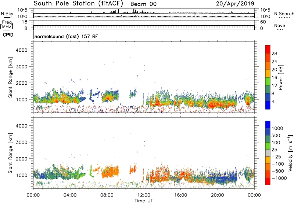
Task: Click the '20:00' time tick label
Action: click(217, 195)
